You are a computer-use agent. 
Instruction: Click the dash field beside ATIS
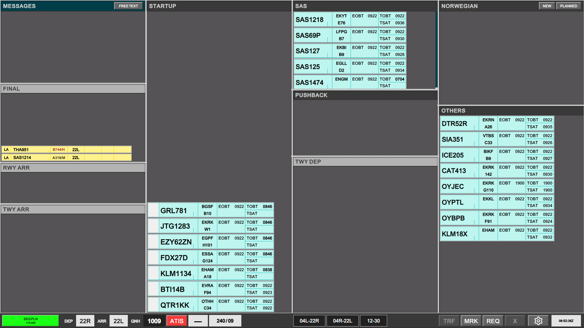[x=198, y=321]
